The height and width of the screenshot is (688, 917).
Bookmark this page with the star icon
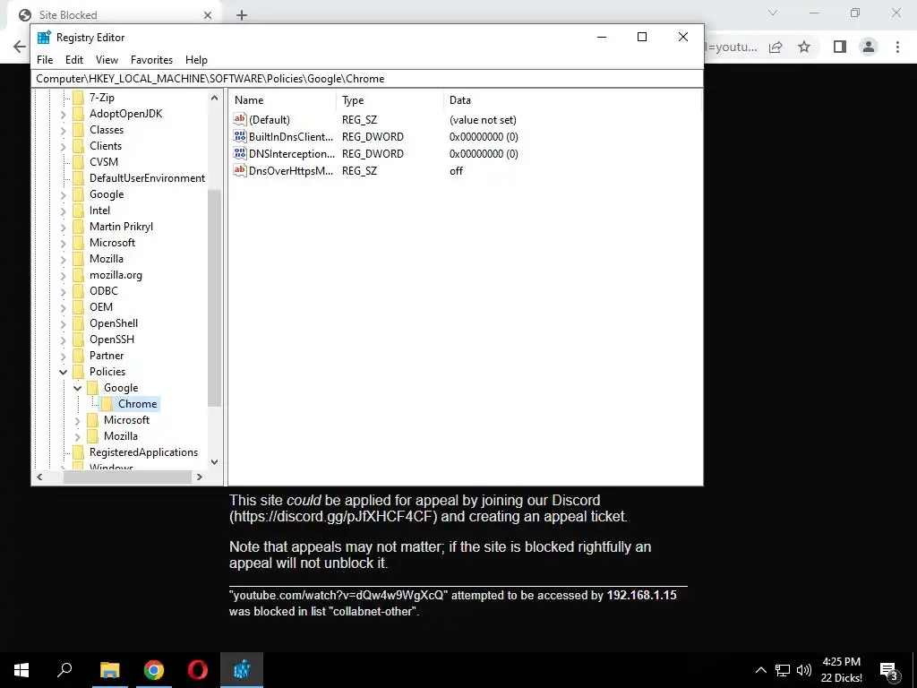[804, 47]
